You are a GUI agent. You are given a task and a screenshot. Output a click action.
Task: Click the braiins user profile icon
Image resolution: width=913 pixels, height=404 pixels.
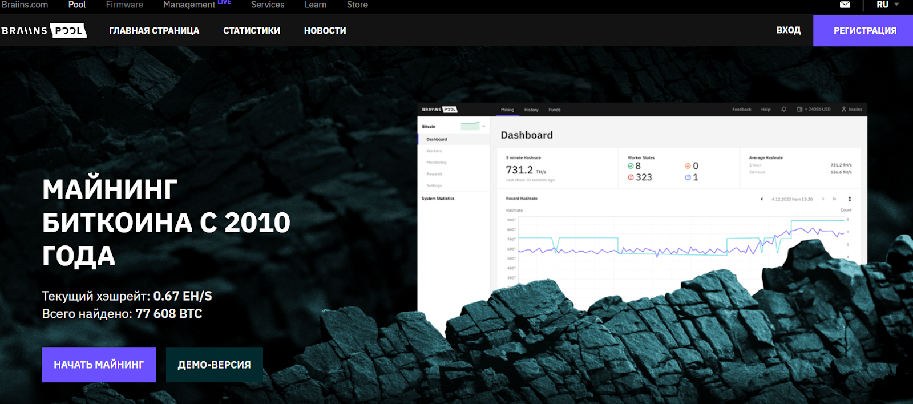coord(844,109)
